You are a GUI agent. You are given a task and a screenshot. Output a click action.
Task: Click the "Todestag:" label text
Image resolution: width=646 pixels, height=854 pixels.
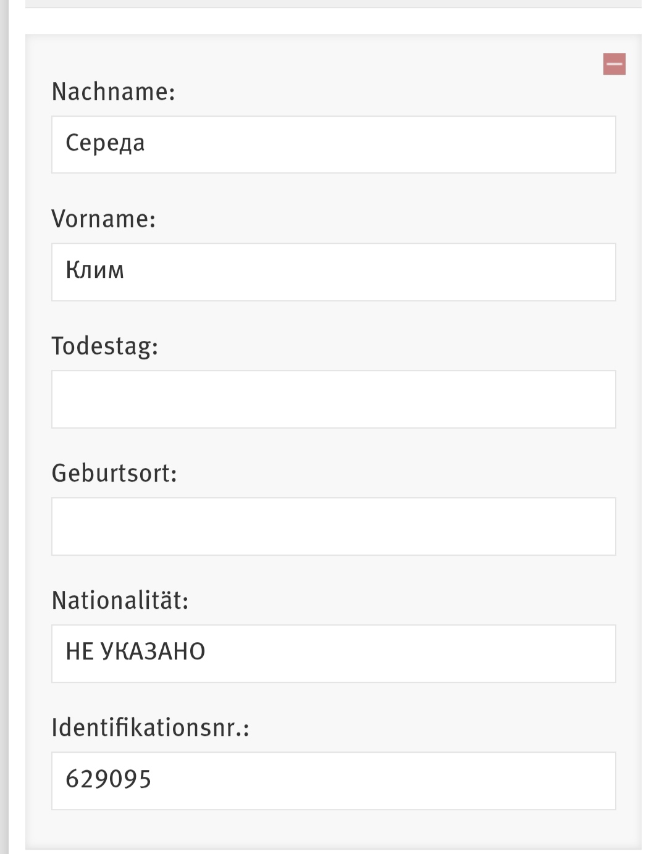click(x=105, y=346)
